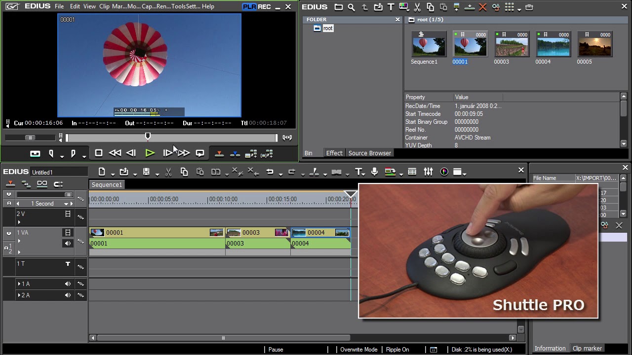Switch to Source Browser tab

(370, 153)
